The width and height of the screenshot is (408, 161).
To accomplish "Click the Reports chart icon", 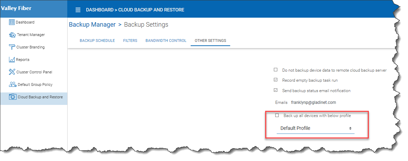I will [12, 60].
